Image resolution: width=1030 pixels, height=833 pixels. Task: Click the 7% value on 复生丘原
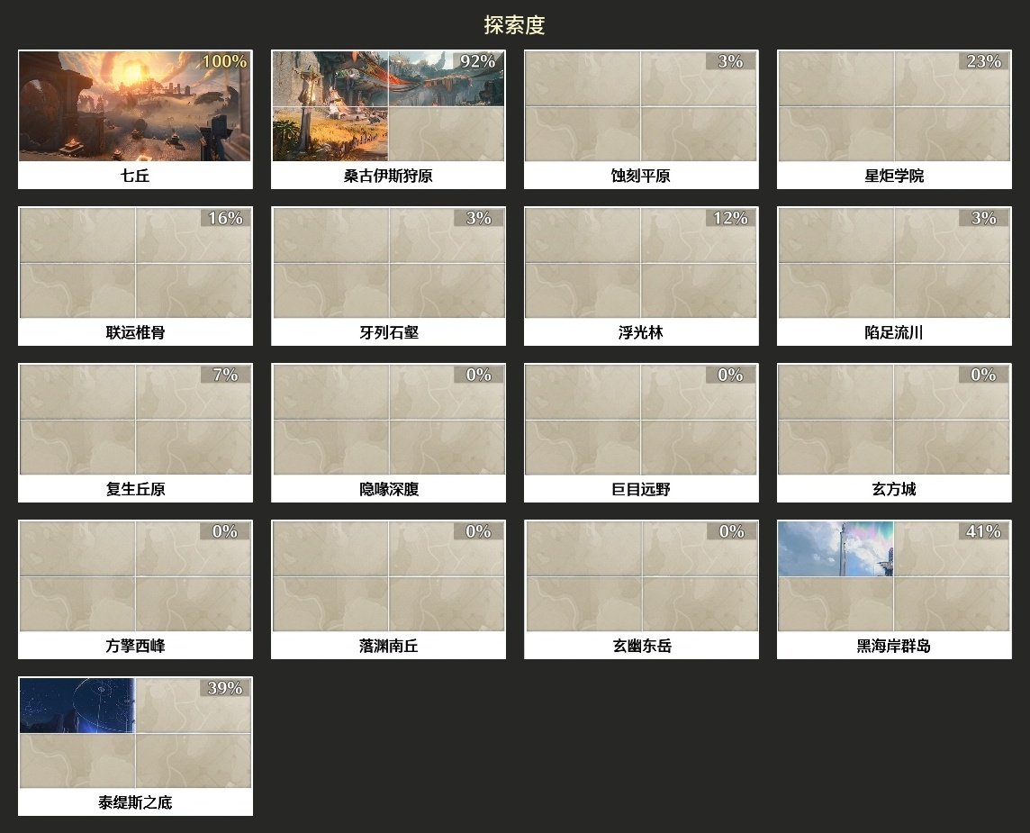coord(225,375)
